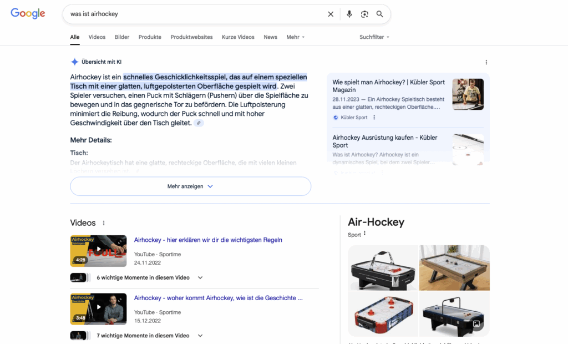Click the Kübler Sport globe favicon
This screenshot has height=344, width=568.
point(336,118)
